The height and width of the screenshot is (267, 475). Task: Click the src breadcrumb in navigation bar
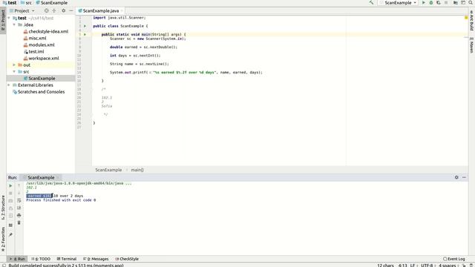tap(27, 3)
